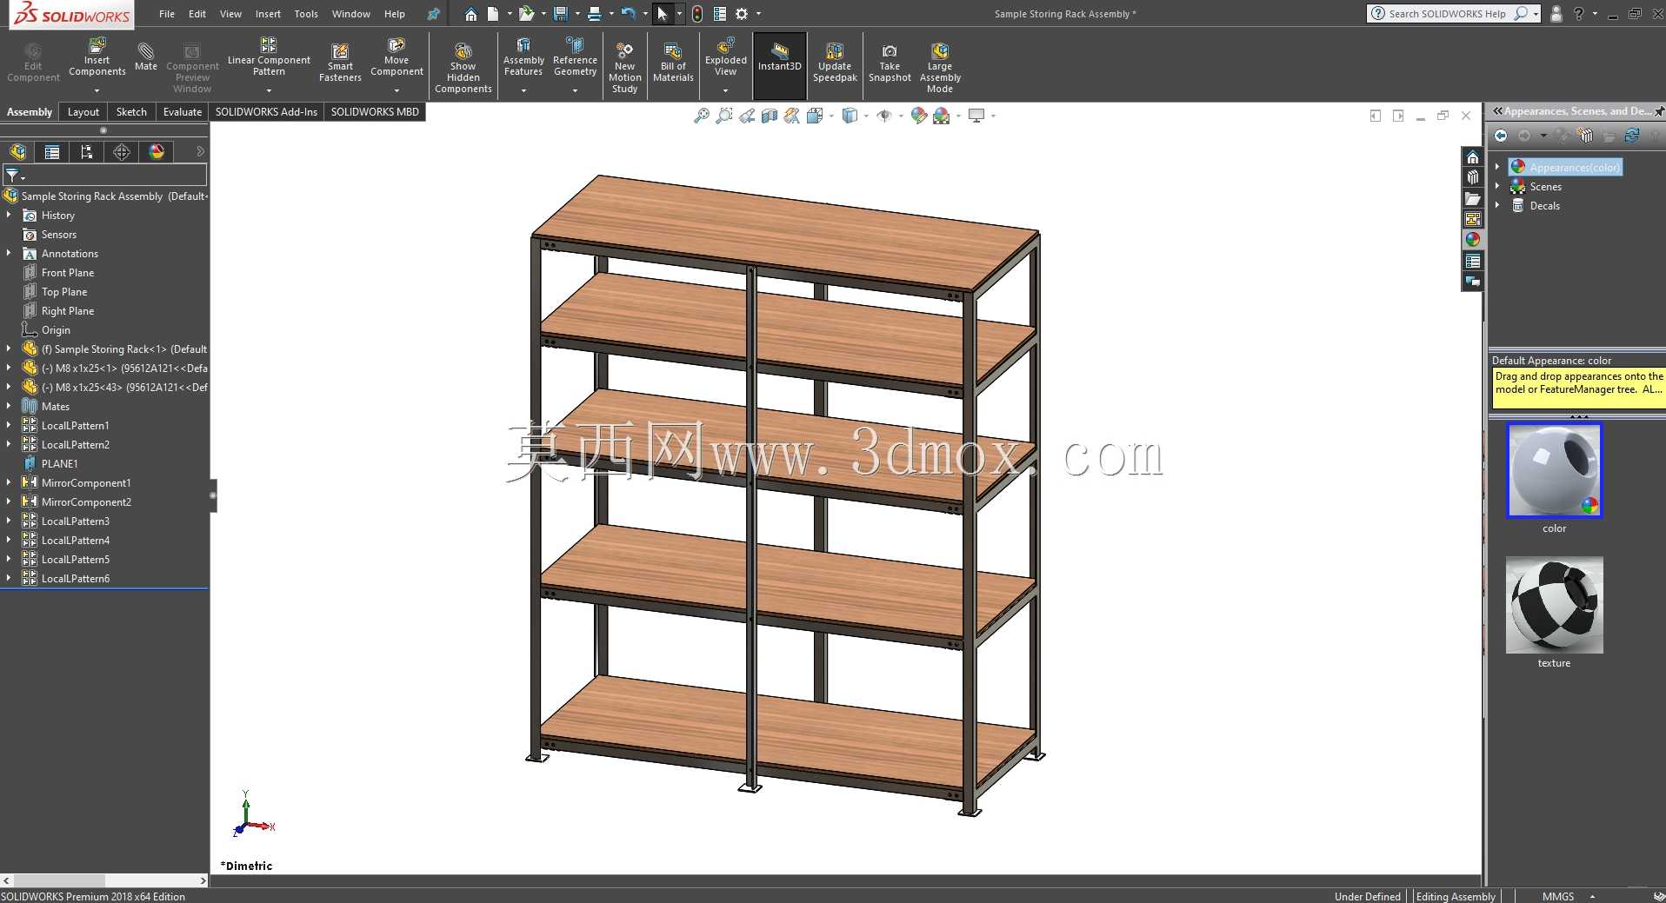Image resolution: width=1666 pixels, height=903 pixels.
Task: Select the texture appearance sphere
Action: (1554, 606)
